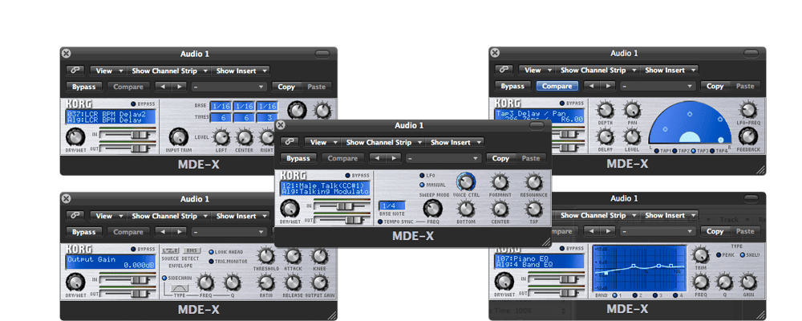
Task: Click the IN level slider in Male Talk window
Action: [x=342, y=205]
